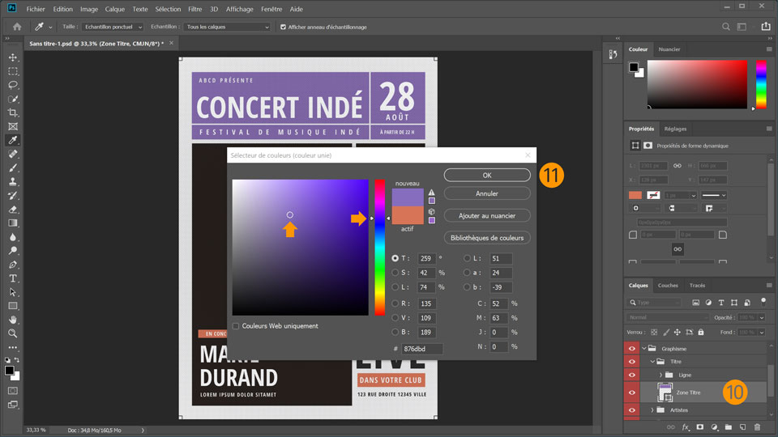This screenshot has height=437, width=778.
Task: Click Ajouter au nuancier button
Action: click(x=487, y=215)
